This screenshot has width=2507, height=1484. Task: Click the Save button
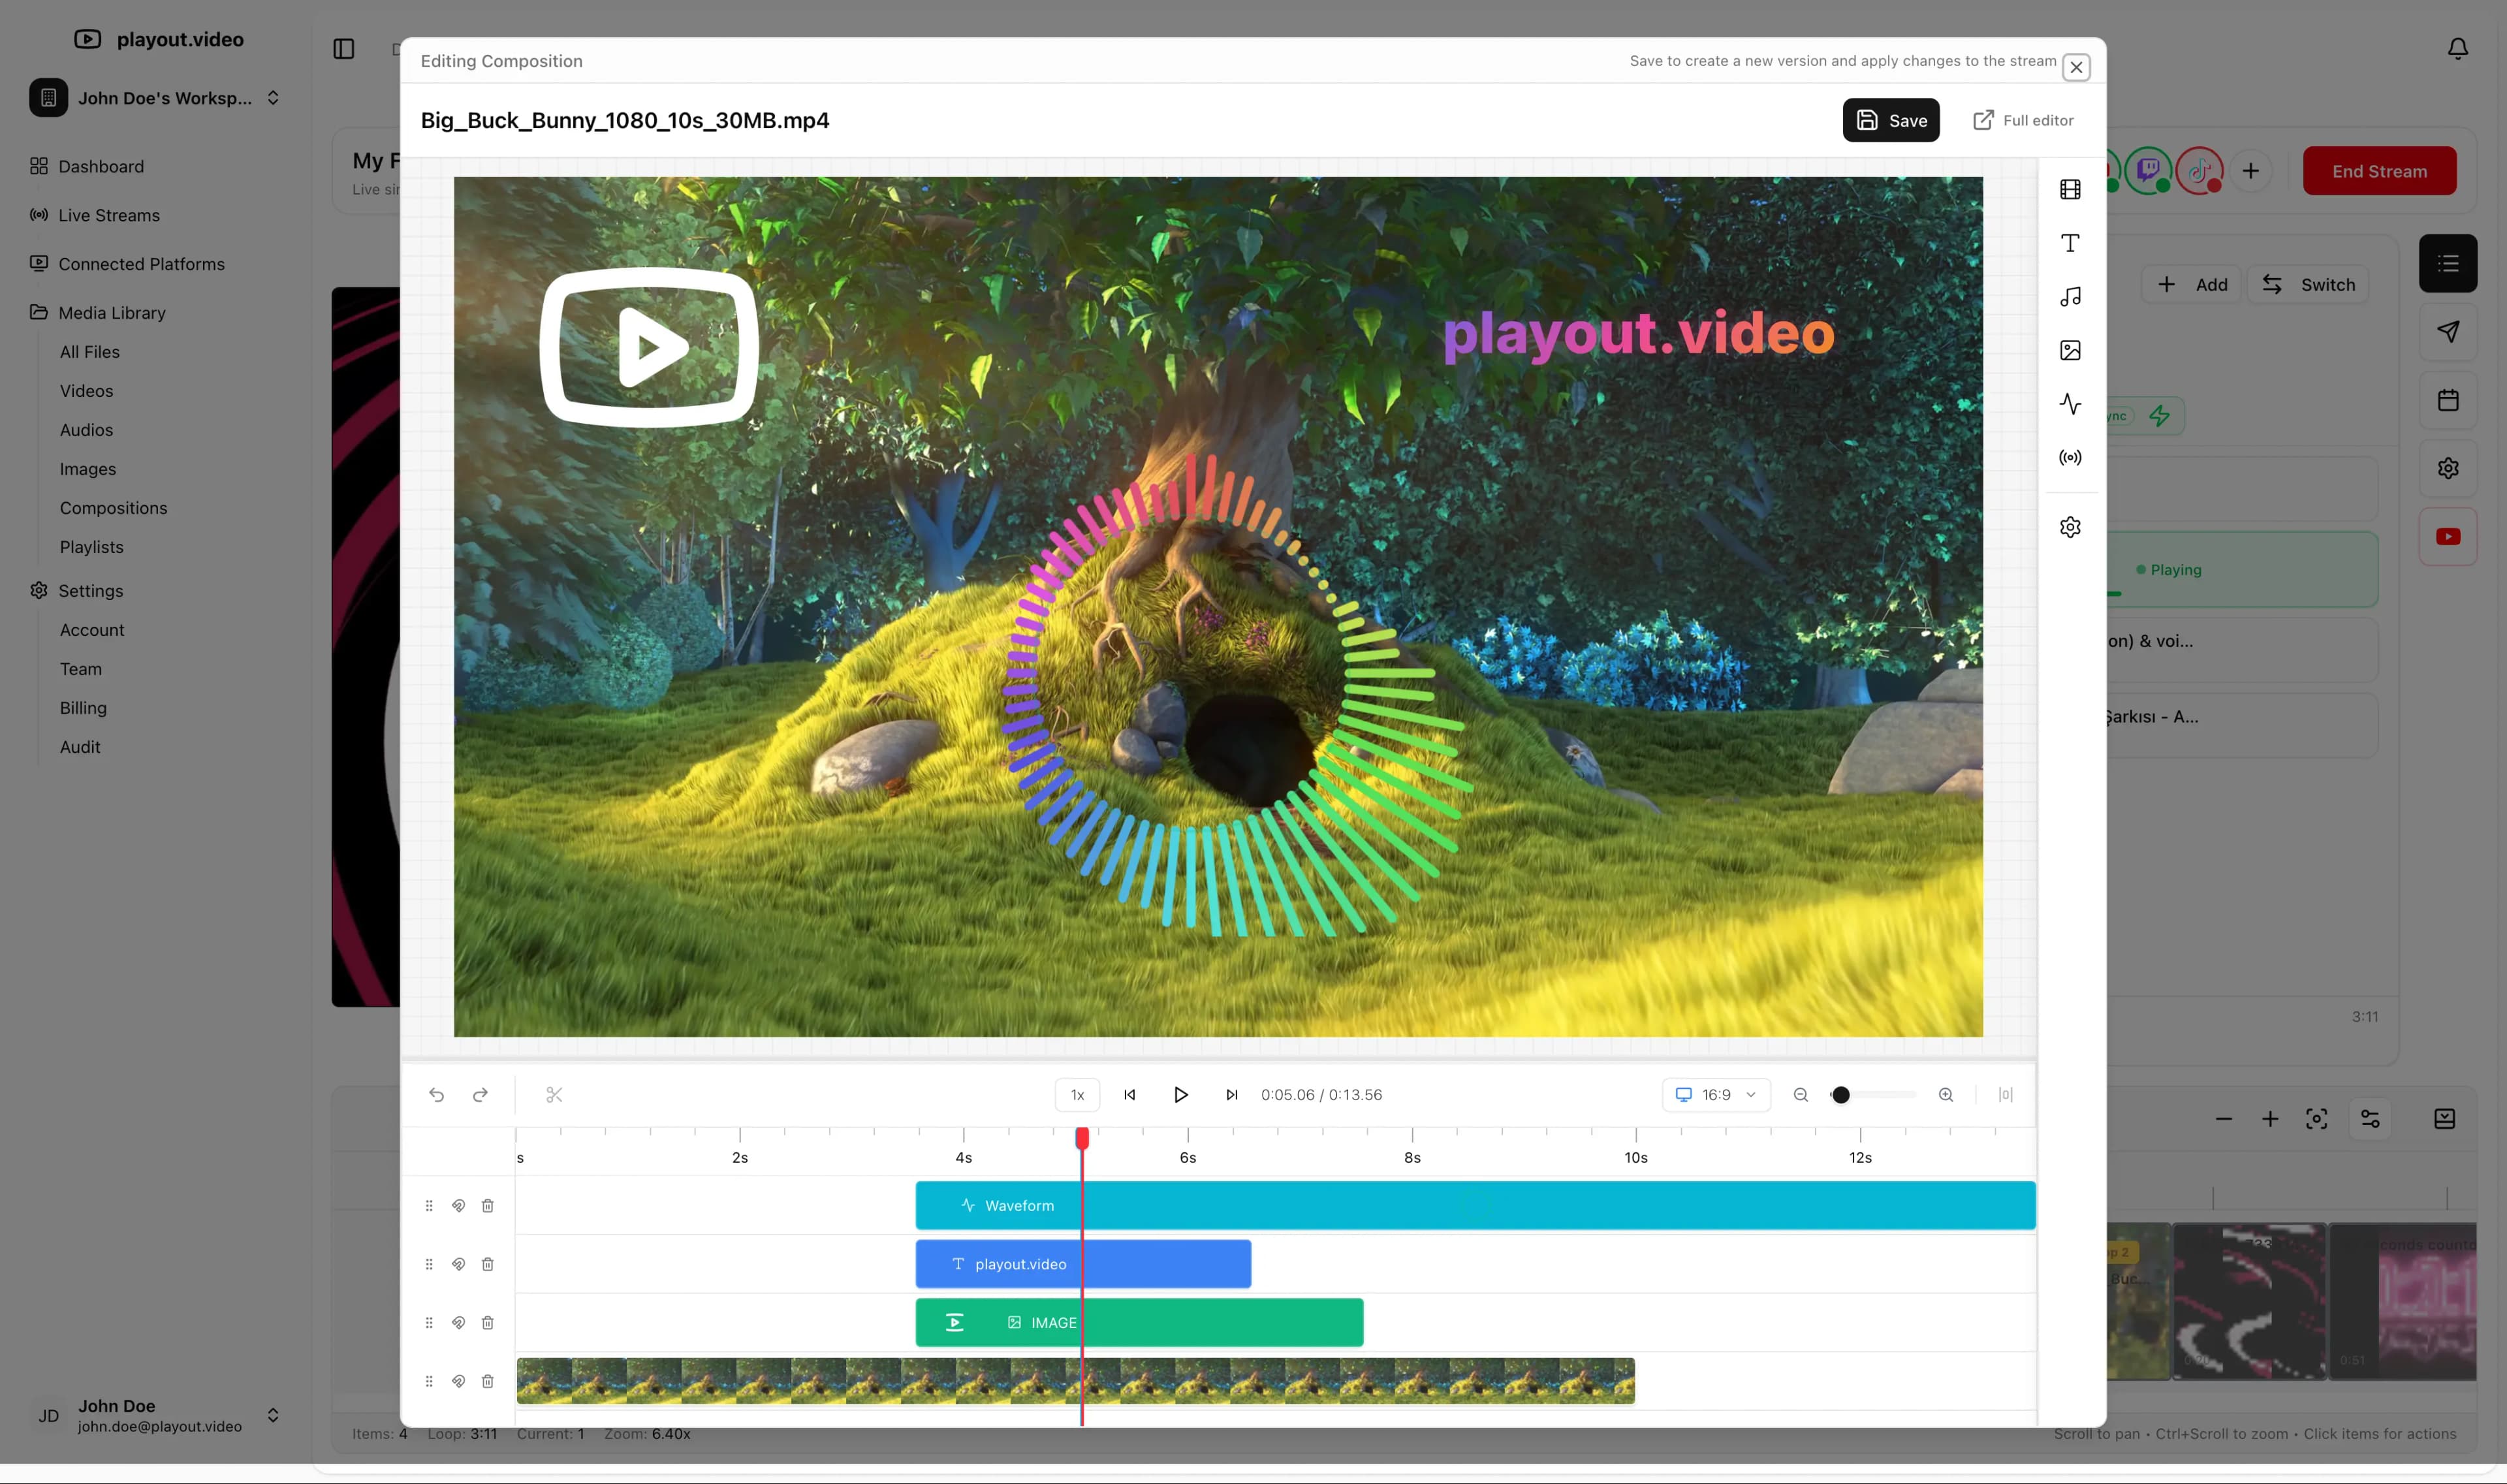point(1890,120)
